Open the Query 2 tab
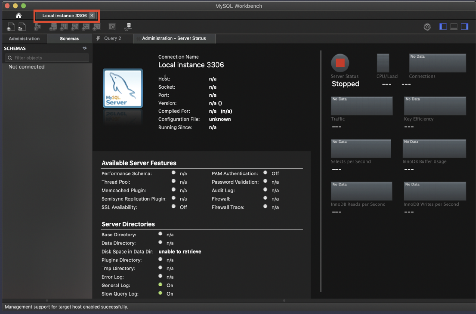 (113, 38)
